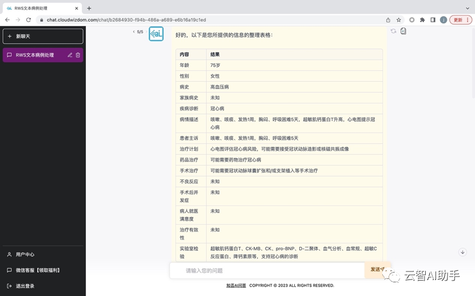
Task: Delete chat with the trash icon
Action: pos(78,55)
